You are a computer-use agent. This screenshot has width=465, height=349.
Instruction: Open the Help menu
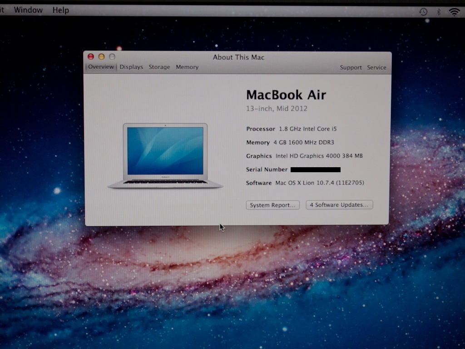[x=60, y=10]
